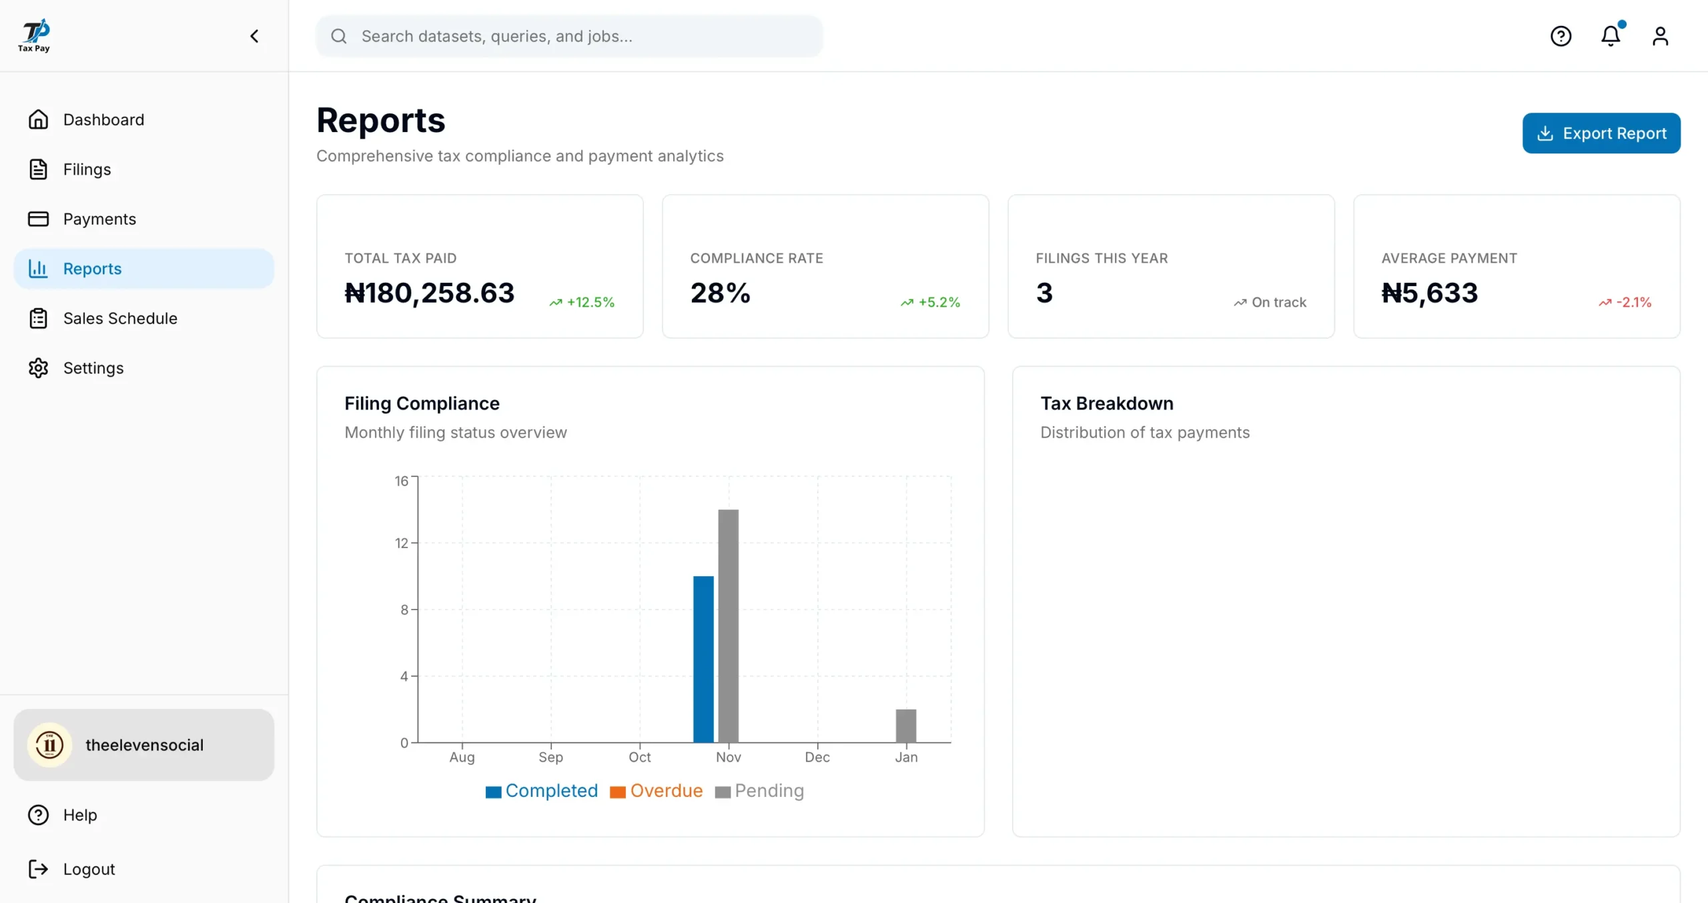
Task: Click the Sales Schedule clipboard icon
Action: (38, 318)
